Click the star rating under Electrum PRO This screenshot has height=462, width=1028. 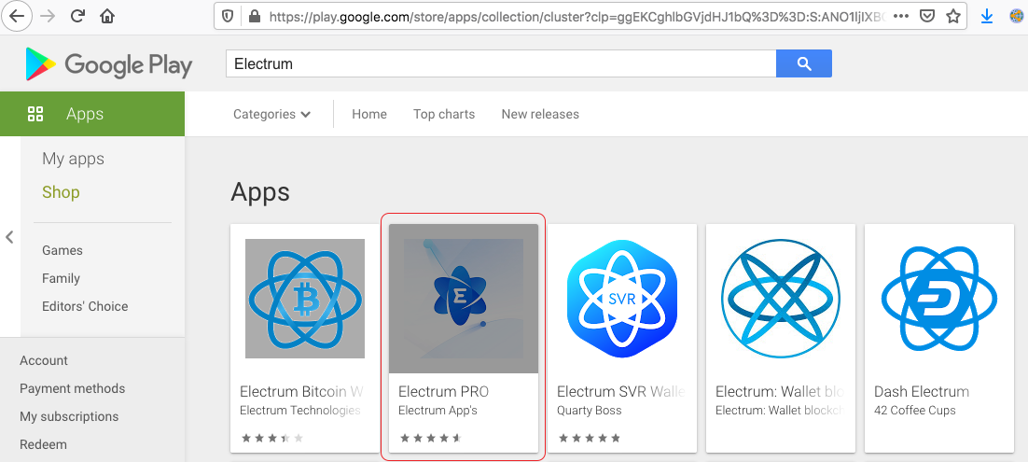pos(431,438)
